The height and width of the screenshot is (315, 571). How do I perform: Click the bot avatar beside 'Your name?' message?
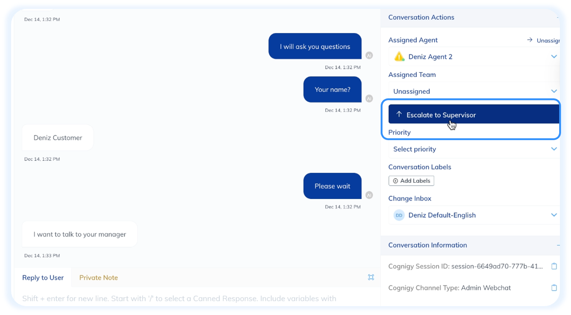point(369,99)
